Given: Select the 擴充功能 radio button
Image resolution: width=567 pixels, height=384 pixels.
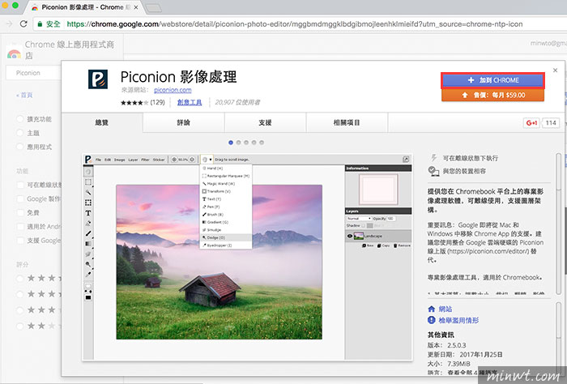Looking at the screenshot, I should (x=19, y=119).
